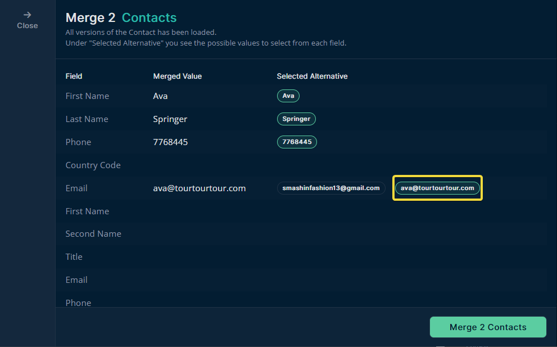Viewport: 557px width, 347px height.
Task: Click the Last Name field label
Action: [87, 119]
